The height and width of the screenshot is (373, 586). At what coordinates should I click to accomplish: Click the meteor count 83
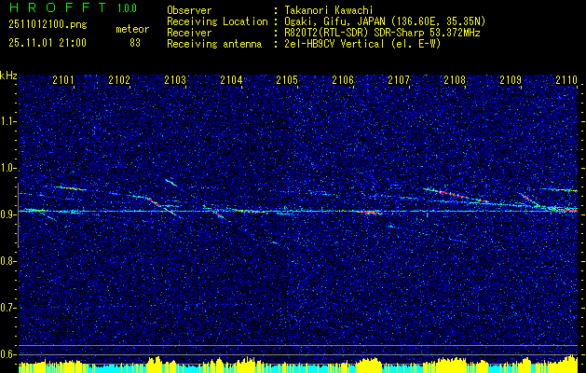pyautogui.click(x=135, y=43)
